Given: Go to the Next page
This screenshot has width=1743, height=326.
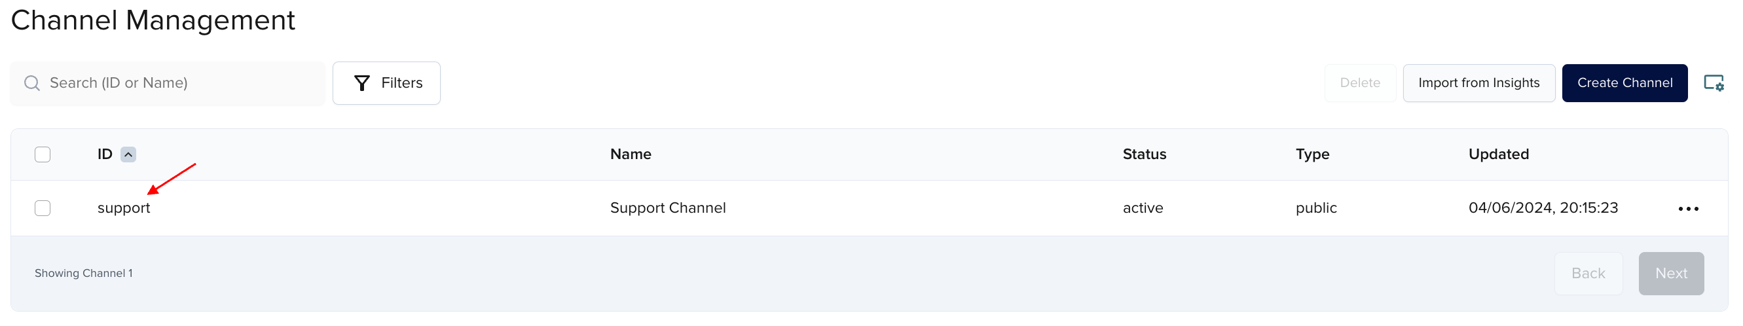Looking at the screenshot, I should click(1670, 274).
